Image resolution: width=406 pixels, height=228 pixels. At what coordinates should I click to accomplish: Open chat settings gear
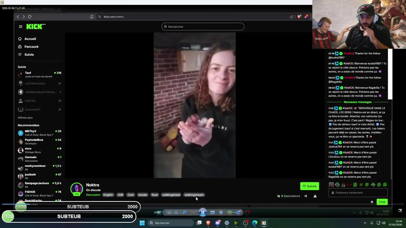[372, 202]
